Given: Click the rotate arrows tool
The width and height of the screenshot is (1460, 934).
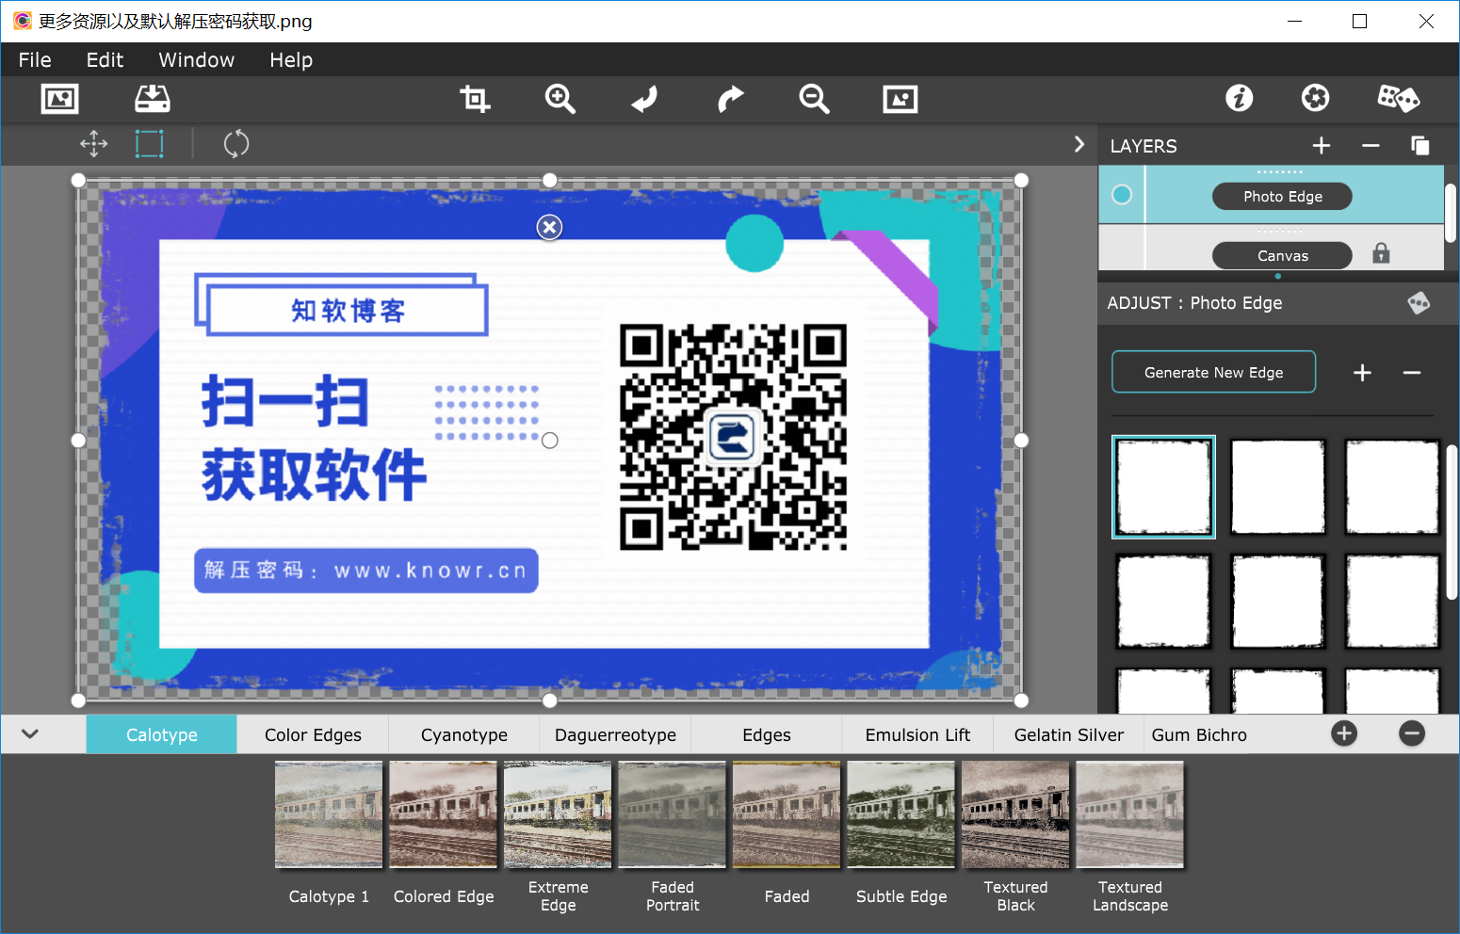Looking at the screenshot, I should tap(236, 144).
